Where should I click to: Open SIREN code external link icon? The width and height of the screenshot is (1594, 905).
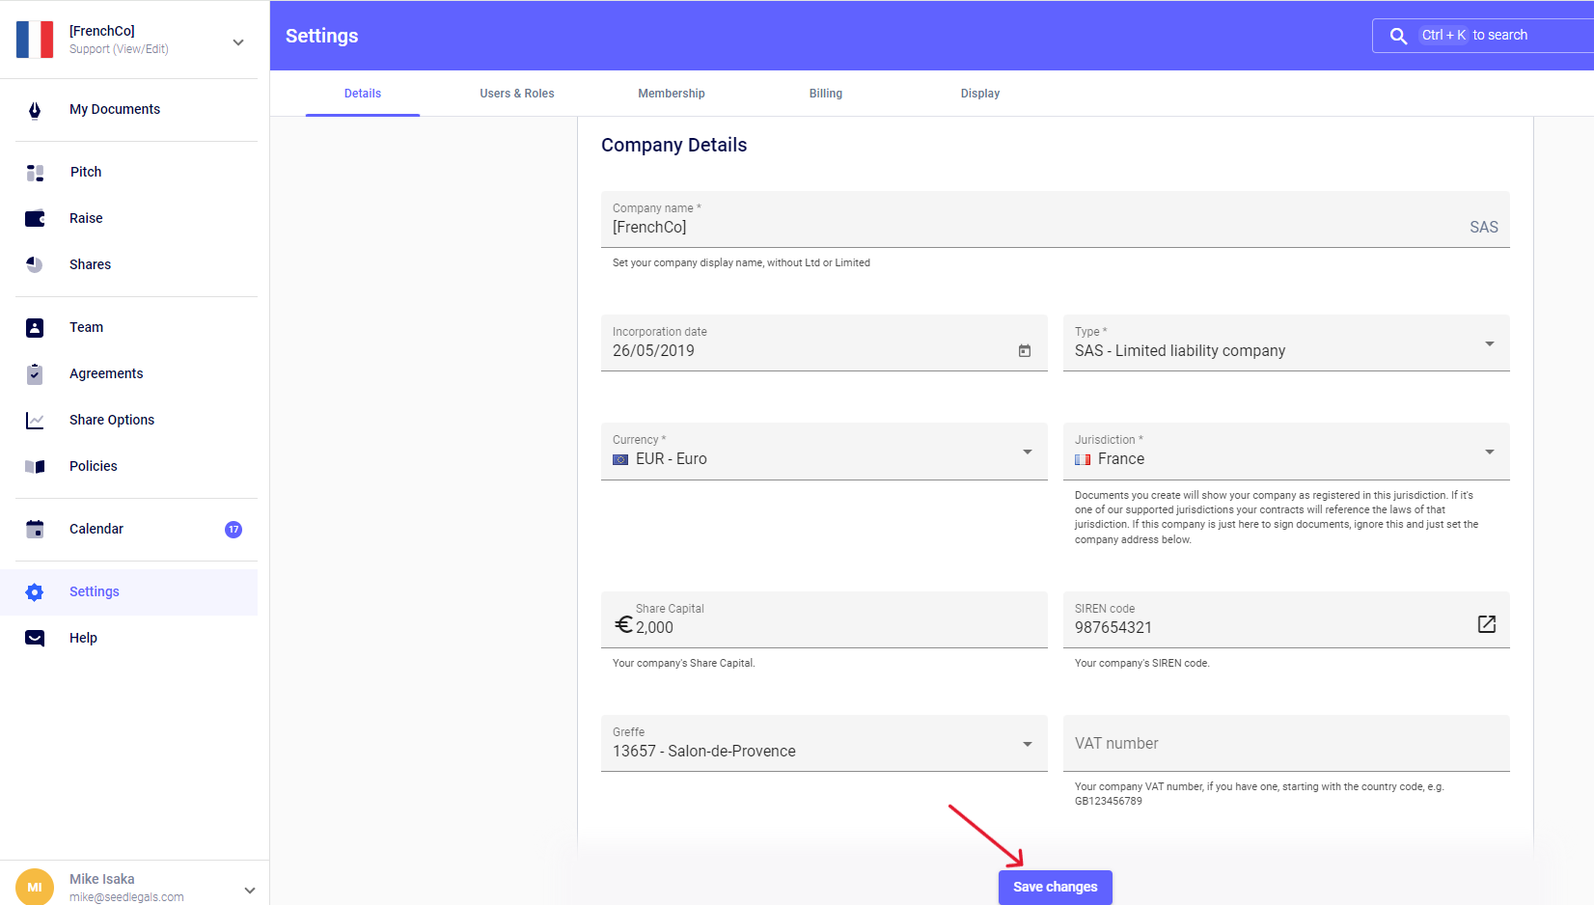pyautogui.click(x=1486, y=624)
